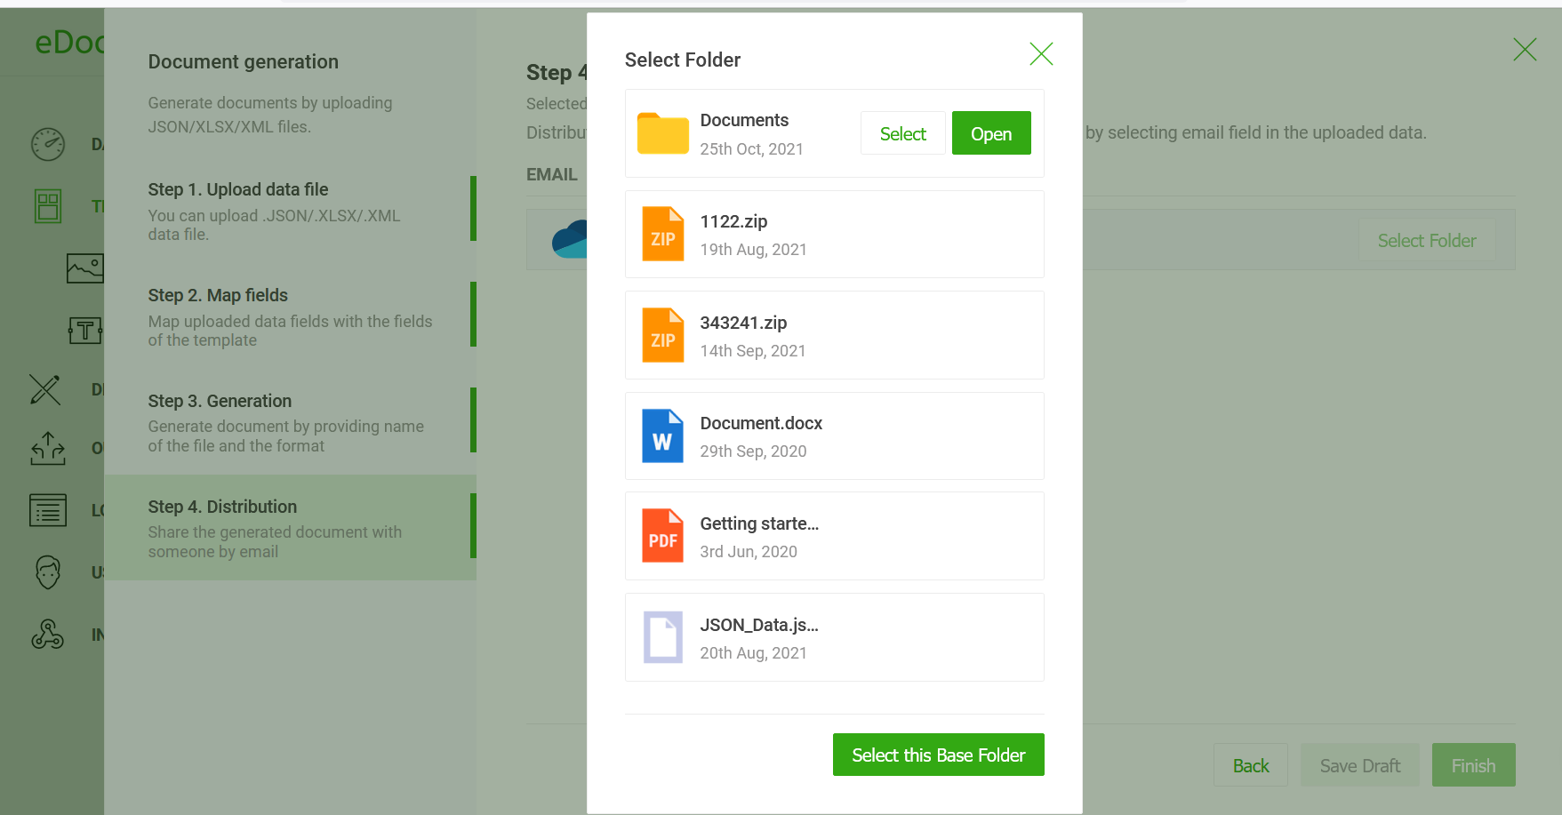Select the Design tools sidebar icon

(45, 389)
